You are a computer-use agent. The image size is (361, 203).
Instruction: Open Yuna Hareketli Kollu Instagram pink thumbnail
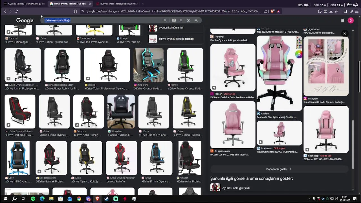click(x=326, y=66)
